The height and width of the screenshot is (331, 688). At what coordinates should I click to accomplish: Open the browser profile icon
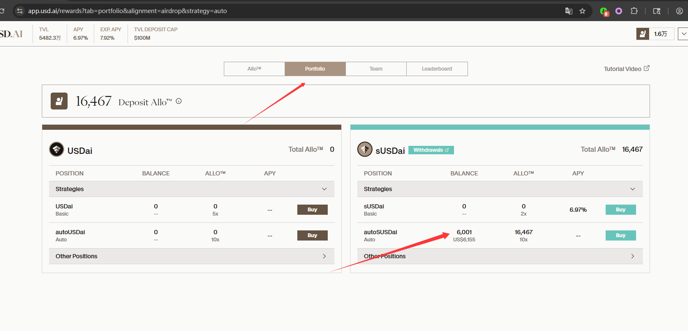[x=679, y=11]
